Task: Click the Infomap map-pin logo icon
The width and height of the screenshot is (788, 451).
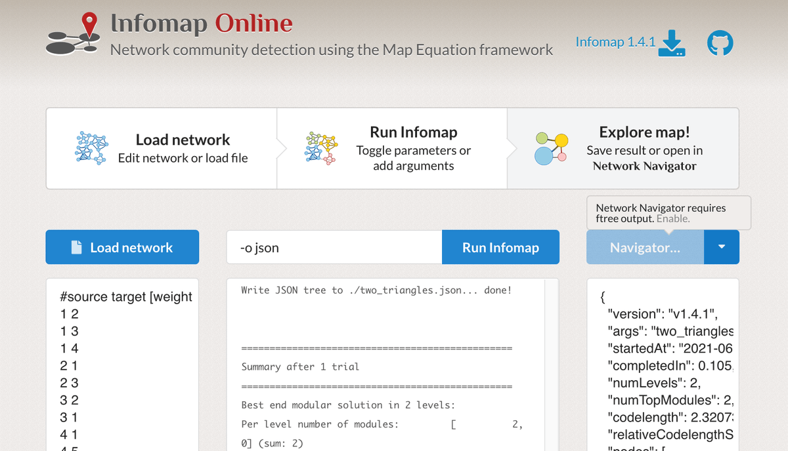Action: 73,33
